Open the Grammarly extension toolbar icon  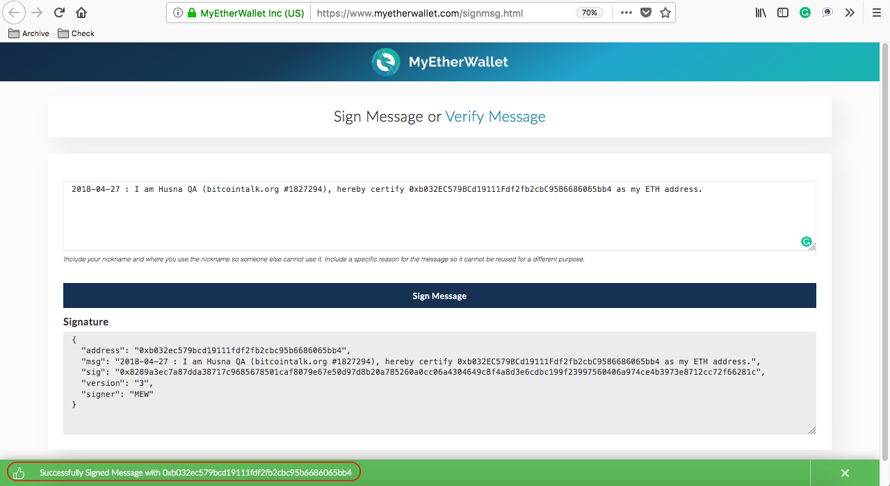coord(805,13)
